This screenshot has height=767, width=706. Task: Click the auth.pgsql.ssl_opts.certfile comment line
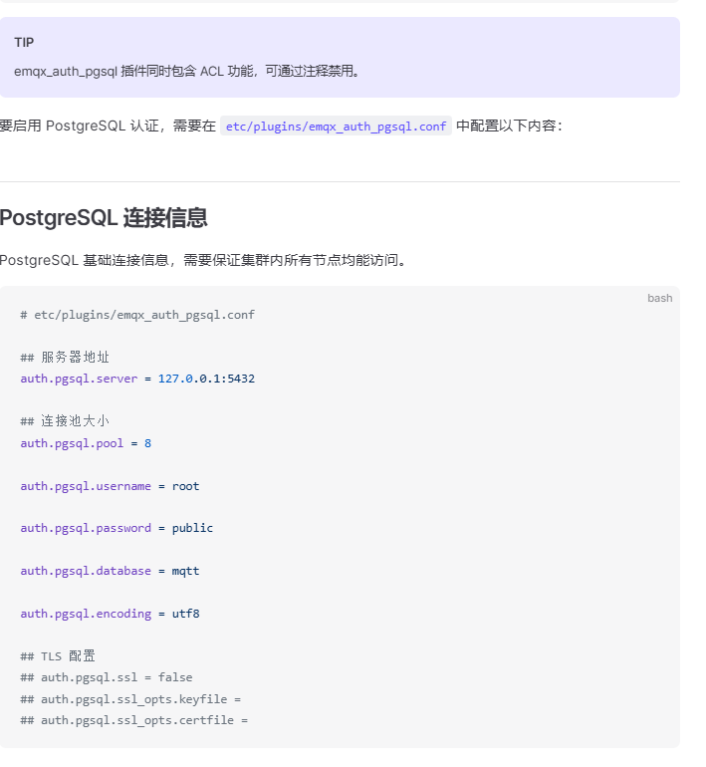[x=134, y=720]
